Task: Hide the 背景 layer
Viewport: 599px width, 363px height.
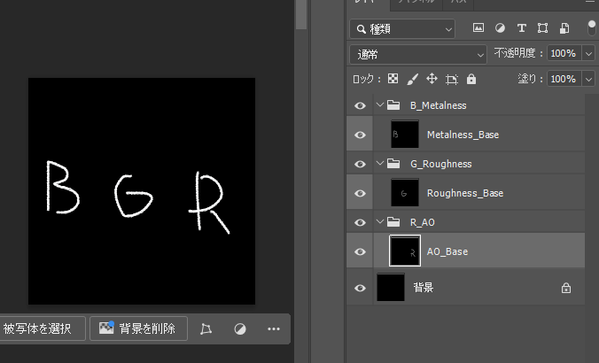Action: 360,288
